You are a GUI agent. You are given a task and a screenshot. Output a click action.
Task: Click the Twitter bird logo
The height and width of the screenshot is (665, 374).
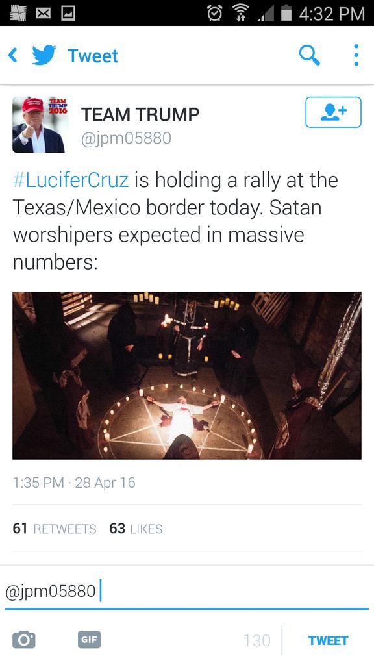pos(44,56)
